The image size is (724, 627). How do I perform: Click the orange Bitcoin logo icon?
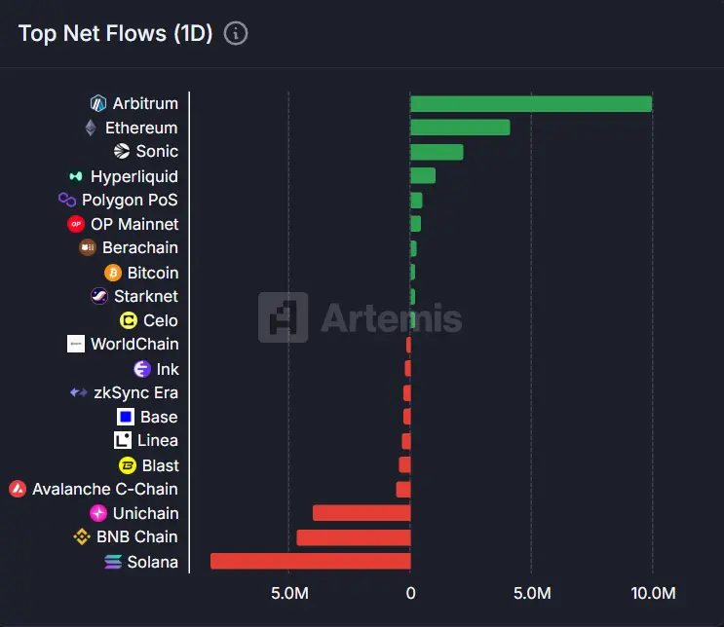tap(113, 273)
